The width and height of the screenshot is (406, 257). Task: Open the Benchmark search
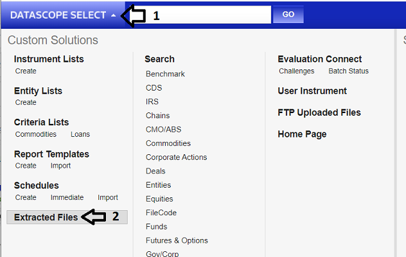click(x=165, y=74)
